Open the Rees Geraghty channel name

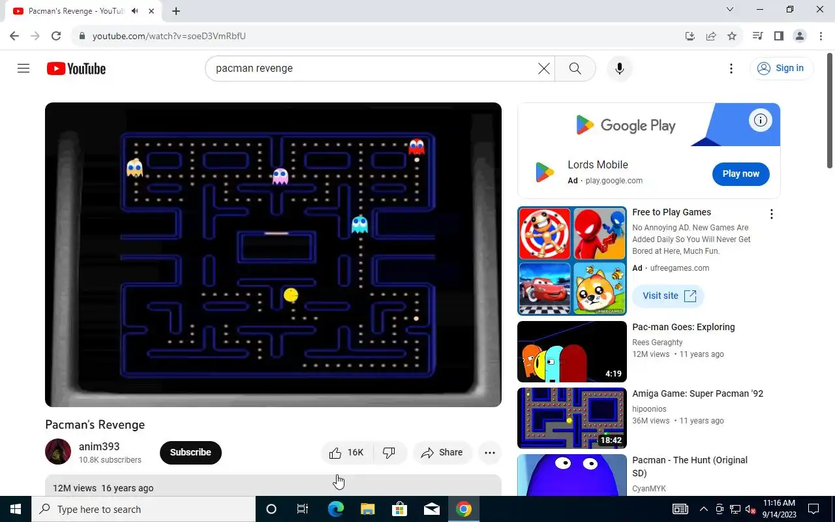(x=657, y=343)
